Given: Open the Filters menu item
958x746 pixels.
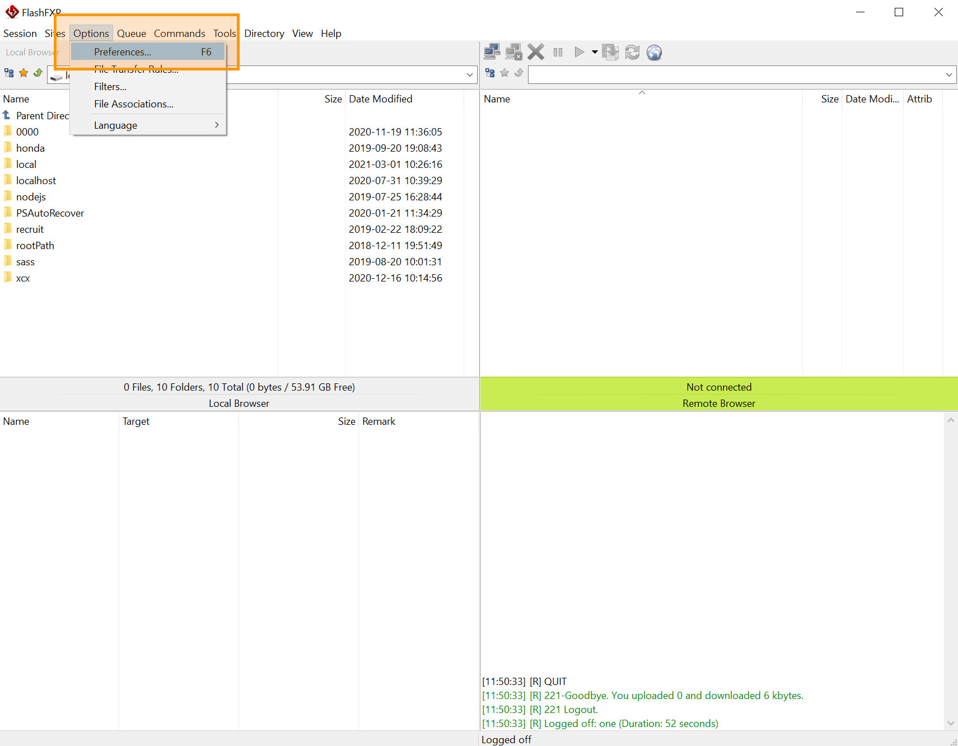Looking at the screenshot, I should 110,87.
